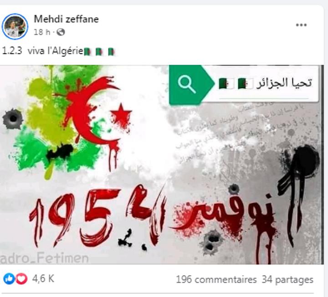
Task: Click the red heart reaction icon
Action: (22, 279)
